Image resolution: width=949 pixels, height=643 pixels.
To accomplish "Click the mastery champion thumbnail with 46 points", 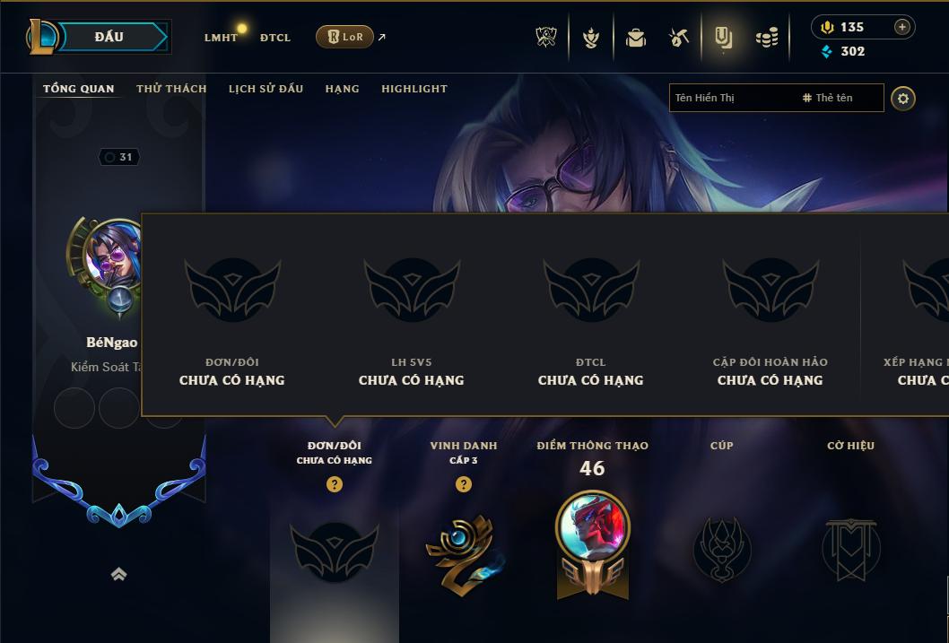I will [593, 528].
